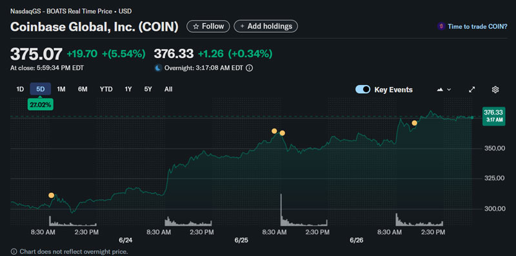Select 6M time range
The width and height of the screenshot is (516, 256).
pyautogui.click(x=83, y=89)
